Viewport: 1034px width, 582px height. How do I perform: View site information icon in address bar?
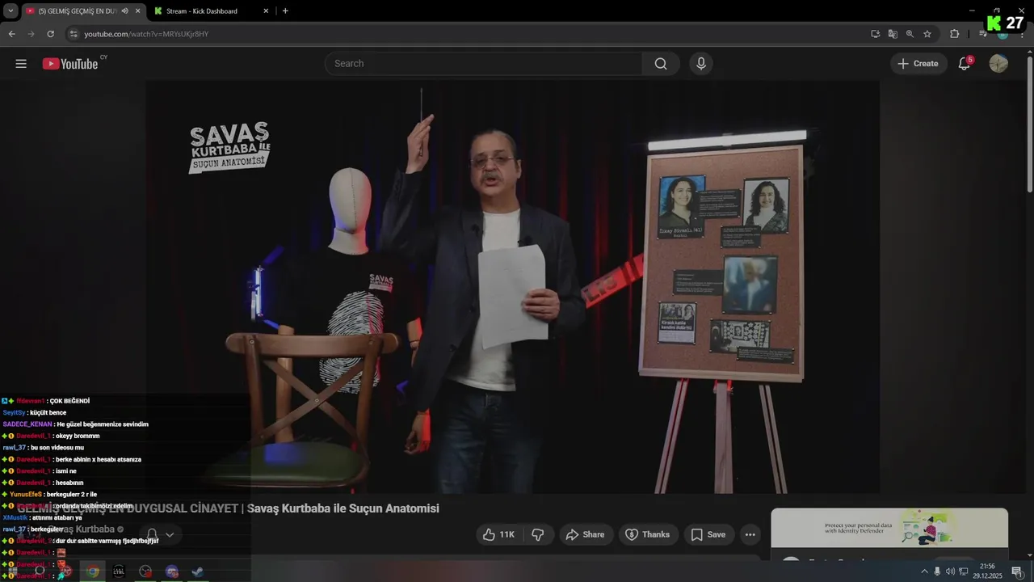[x=74, y=34]
